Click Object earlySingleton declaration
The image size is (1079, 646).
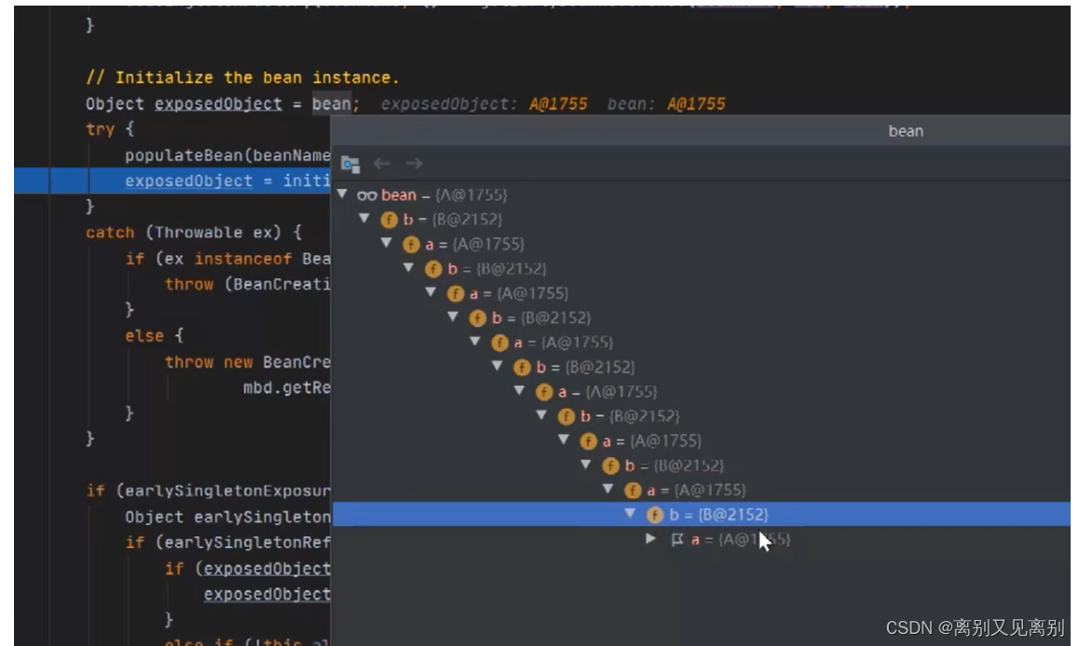(x=227, y=517)
